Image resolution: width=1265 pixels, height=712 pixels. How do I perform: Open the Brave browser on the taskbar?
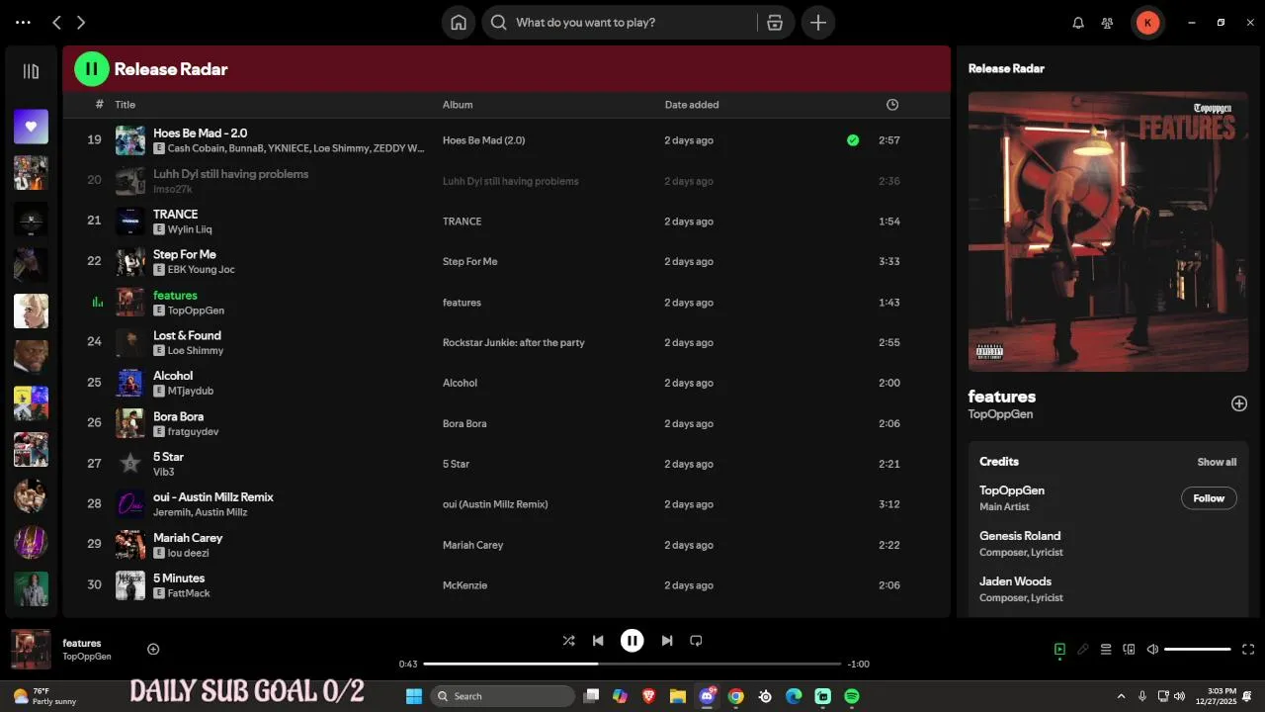649,696
